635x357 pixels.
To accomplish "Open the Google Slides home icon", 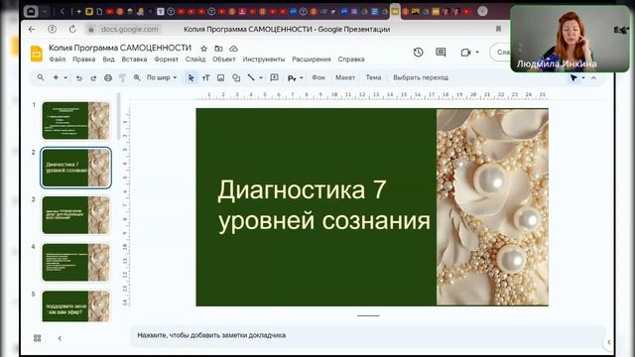I will click(37, 54).
